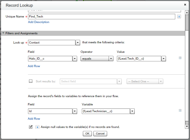Enable the Sort results by checkbox

[31, 81]
